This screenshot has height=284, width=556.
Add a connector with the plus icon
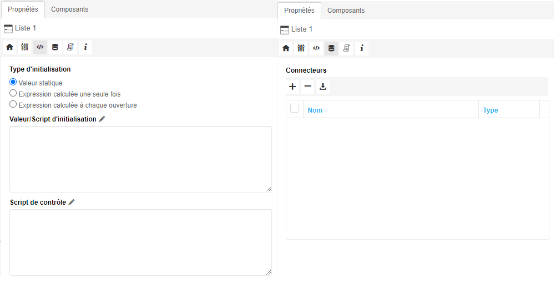pos(293,87)
